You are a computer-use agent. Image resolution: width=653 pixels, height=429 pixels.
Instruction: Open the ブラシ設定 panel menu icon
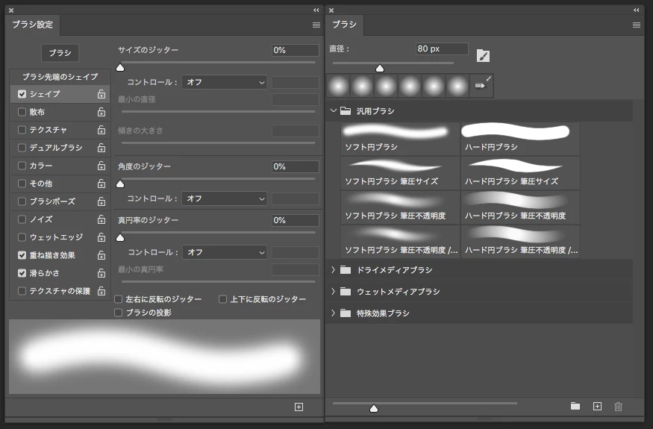[316, 25]
